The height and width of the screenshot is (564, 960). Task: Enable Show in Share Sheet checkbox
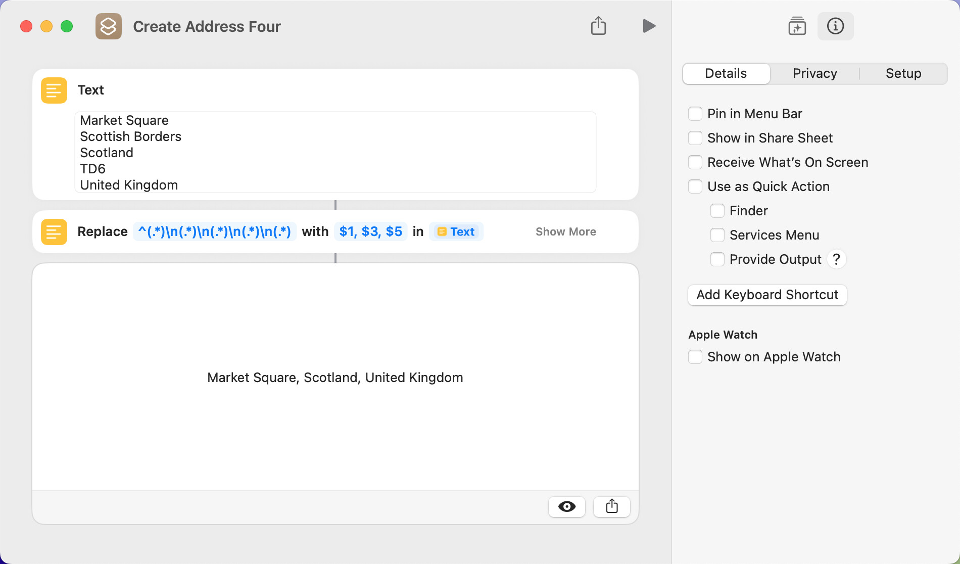(695, 138)
